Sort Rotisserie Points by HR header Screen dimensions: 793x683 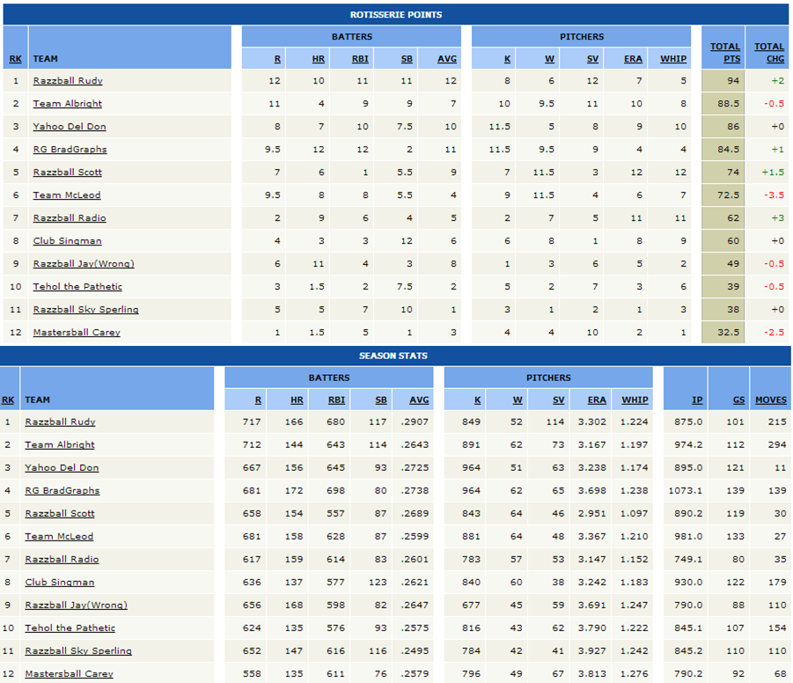tap(318, 59)
